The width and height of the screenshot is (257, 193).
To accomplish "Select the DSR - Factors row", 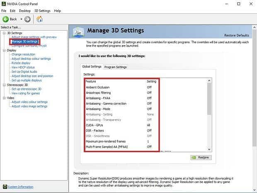I will click(121, 131).
